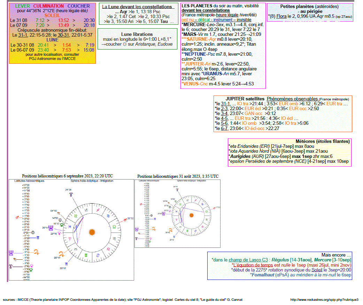
Task: Click the orange 'SOLEIL' label in the rise-set table
Action: pyautogui.click(x=52, y=16)
